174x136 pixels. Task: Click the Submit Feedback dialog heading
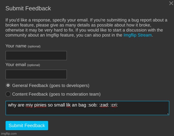[28, 8]
